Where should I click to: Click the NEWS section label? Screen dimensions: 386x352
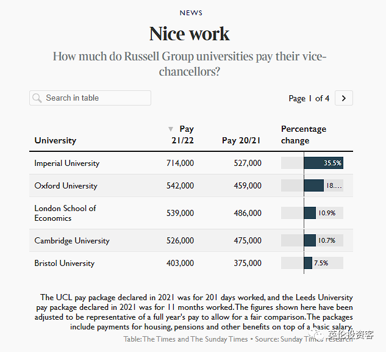[191, 13]
